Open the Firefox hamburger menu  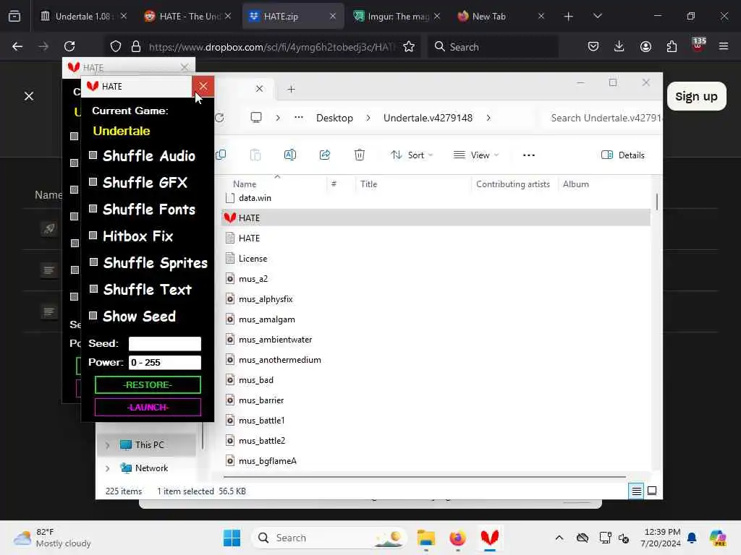point(724,46)
